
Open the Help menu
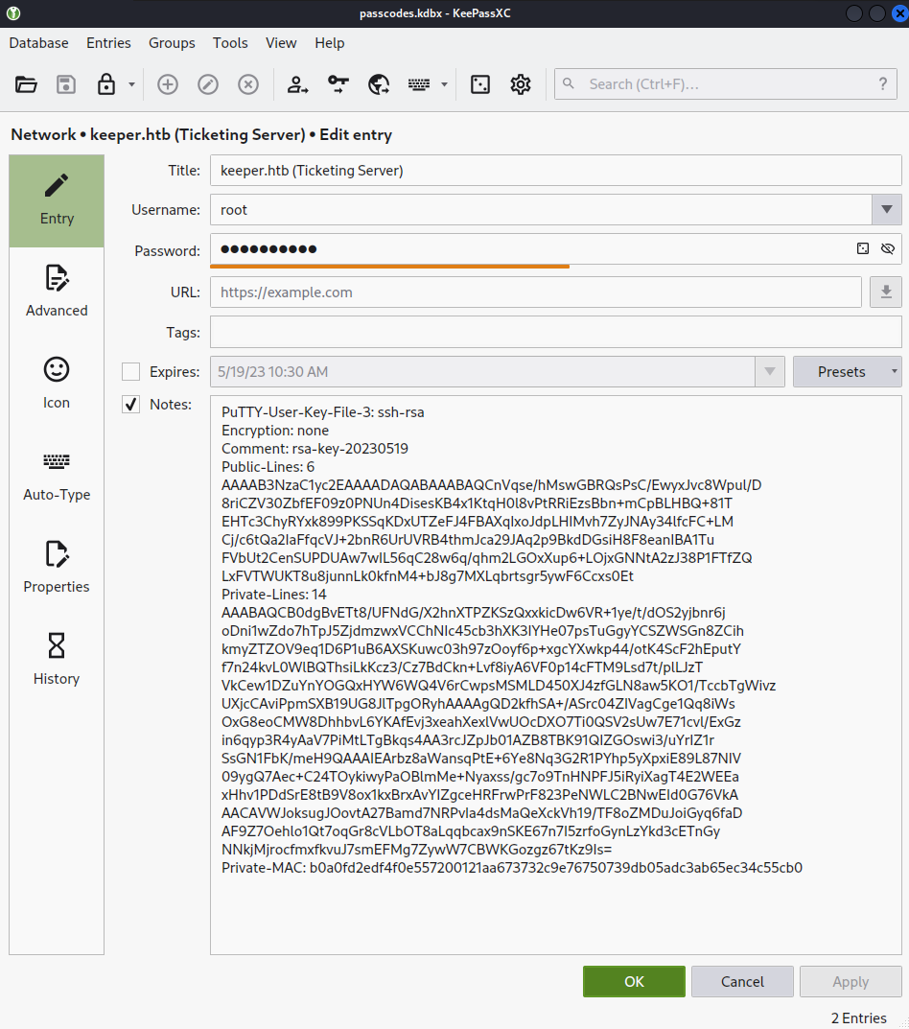tap(330, 42)
